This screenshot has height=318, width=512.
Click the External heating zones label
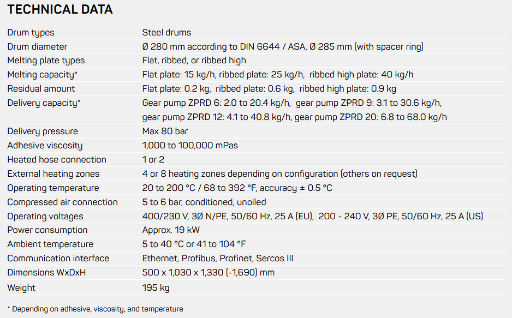pos(53,174)
